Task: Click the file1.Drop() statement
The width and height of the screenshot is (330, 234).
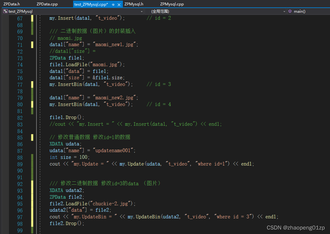Action: click(67, 117)
